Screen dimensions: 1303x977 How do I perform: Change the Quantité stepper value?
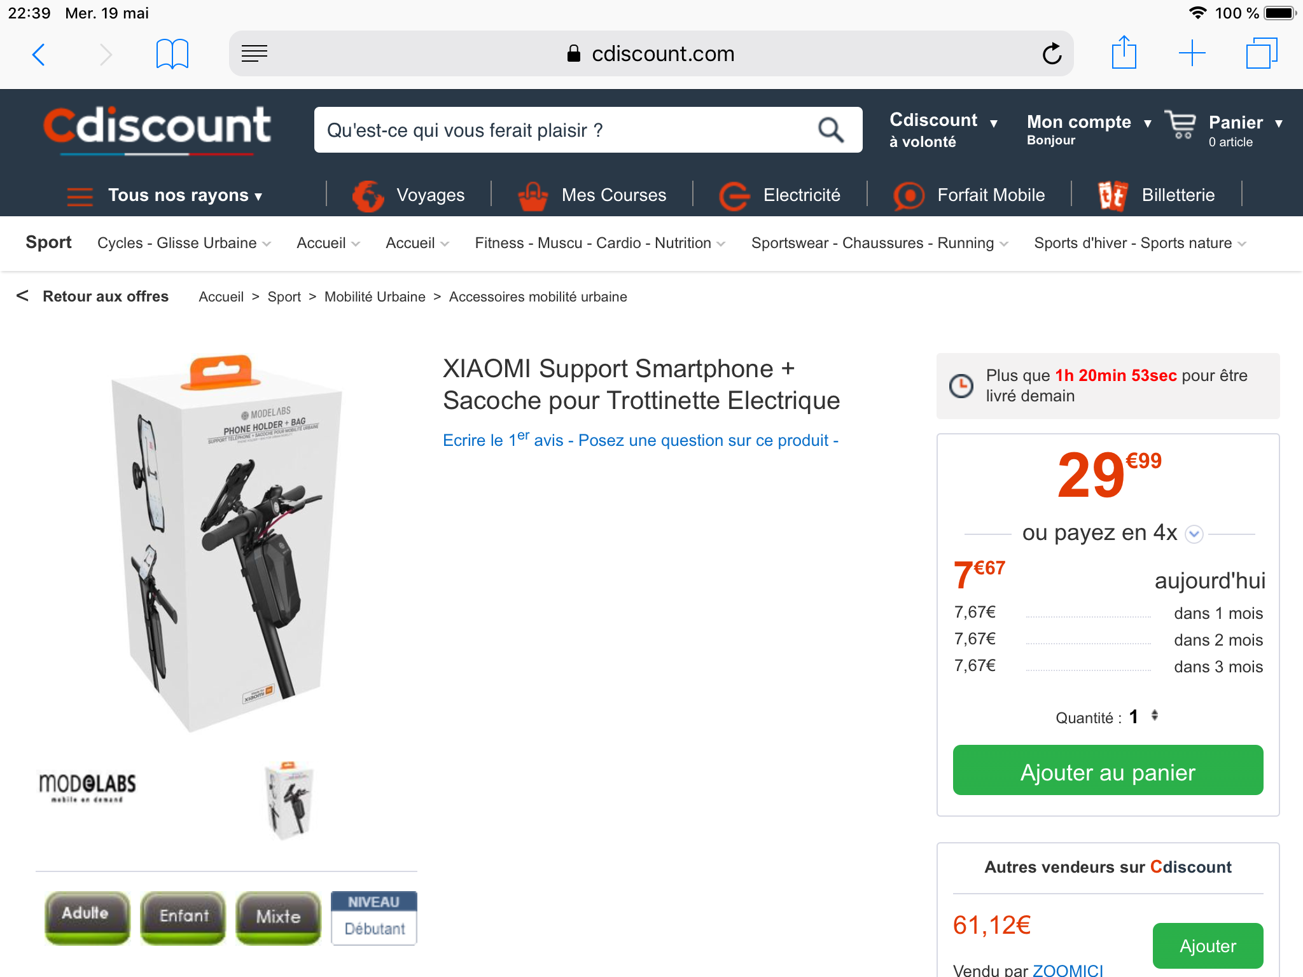coord(1154,716)
